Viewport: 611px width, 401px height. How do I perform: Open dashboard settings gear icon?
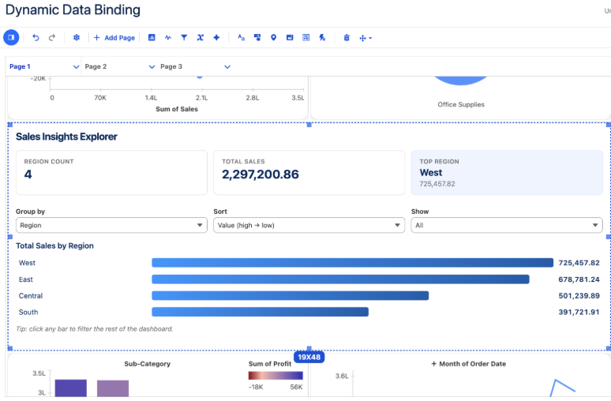coord(77,37)
